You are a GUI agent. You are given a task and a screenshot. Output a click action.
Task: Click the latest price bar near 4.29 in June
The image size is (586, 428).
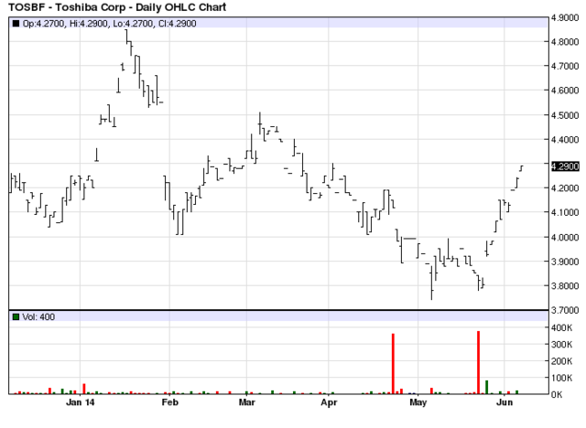(x=521, y=168)
